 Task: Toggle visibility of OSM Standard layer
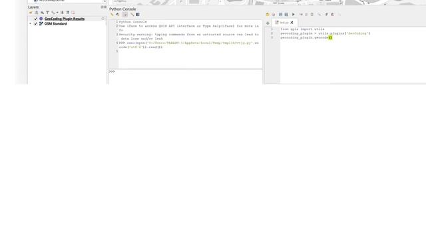tap(35, 24)
